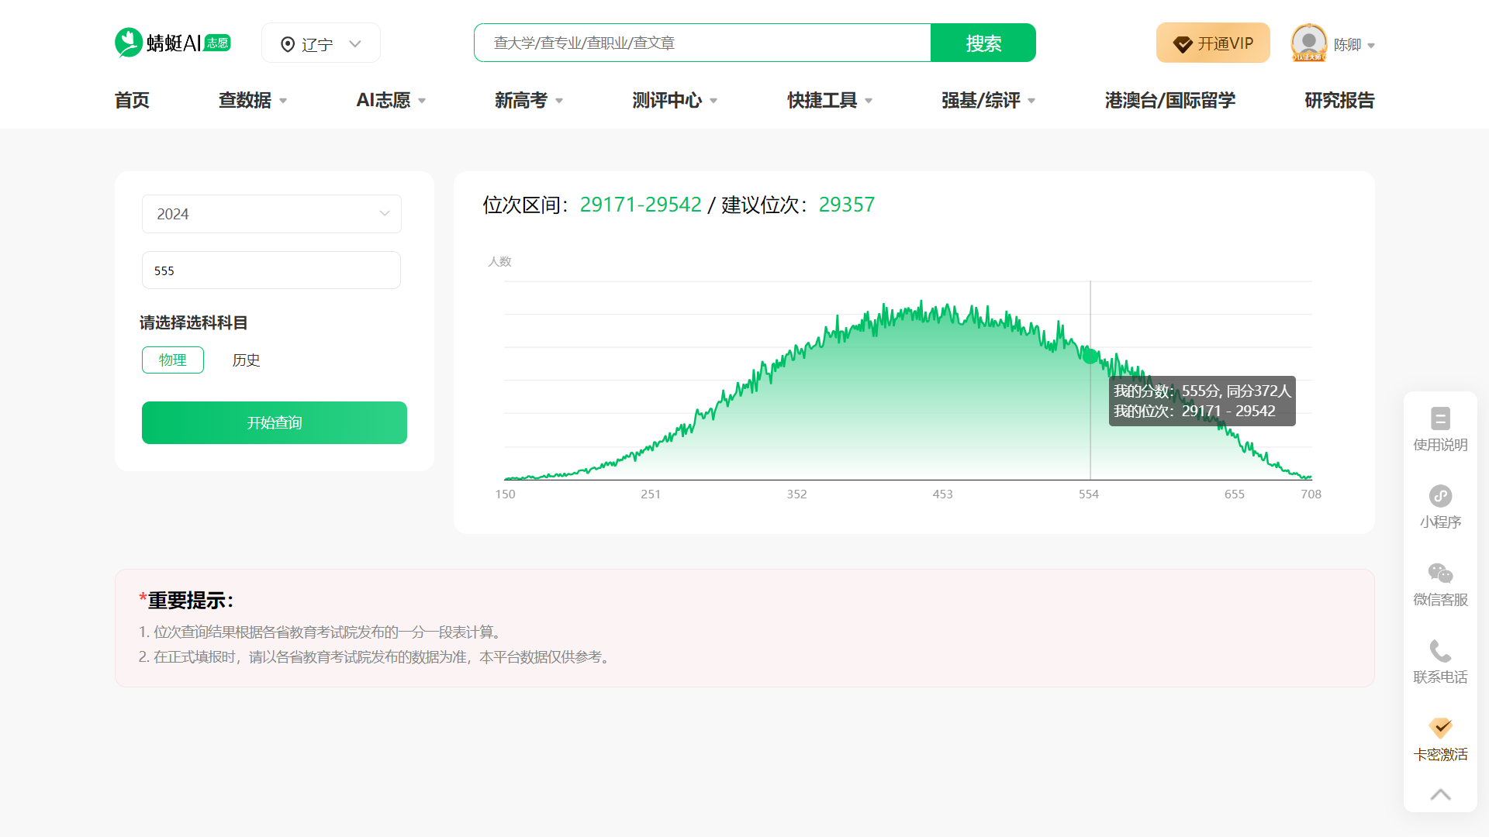1489x837 pixels.
Task: Switch to the 查数据 menu
Action: point(245,100)
